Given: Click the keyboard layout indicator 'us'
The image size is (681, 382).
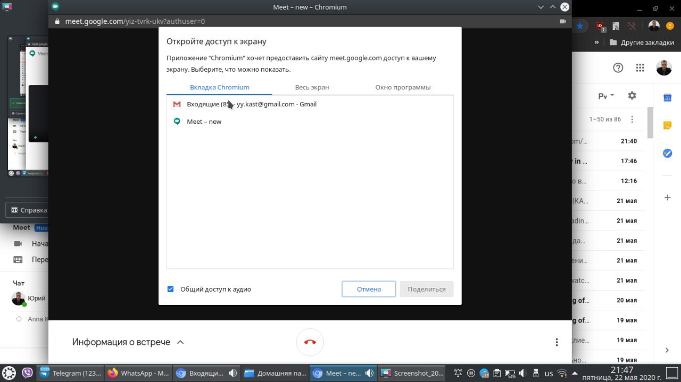Looking at the screenshot, I should 549,373.
